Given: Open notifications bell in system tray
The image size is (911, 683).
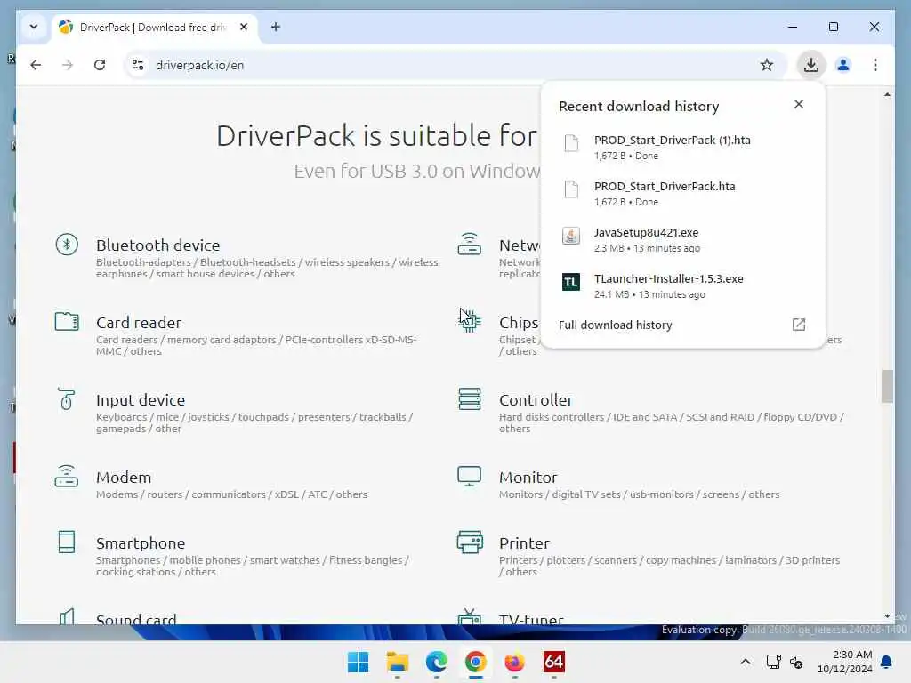Looking at the screenshot, I should pos(887,662).
